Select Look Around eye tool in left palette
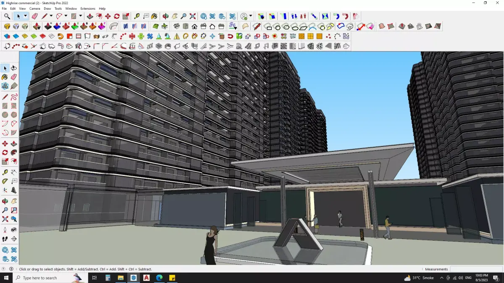This screenshot has width=504, height=283. pyautogui.click(x=14, y=230)
